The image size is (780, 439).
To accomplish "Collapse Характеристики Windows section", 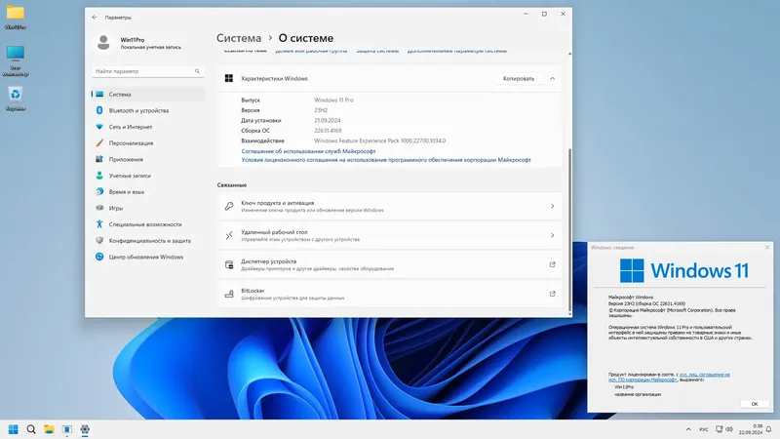I will (552, 79).
